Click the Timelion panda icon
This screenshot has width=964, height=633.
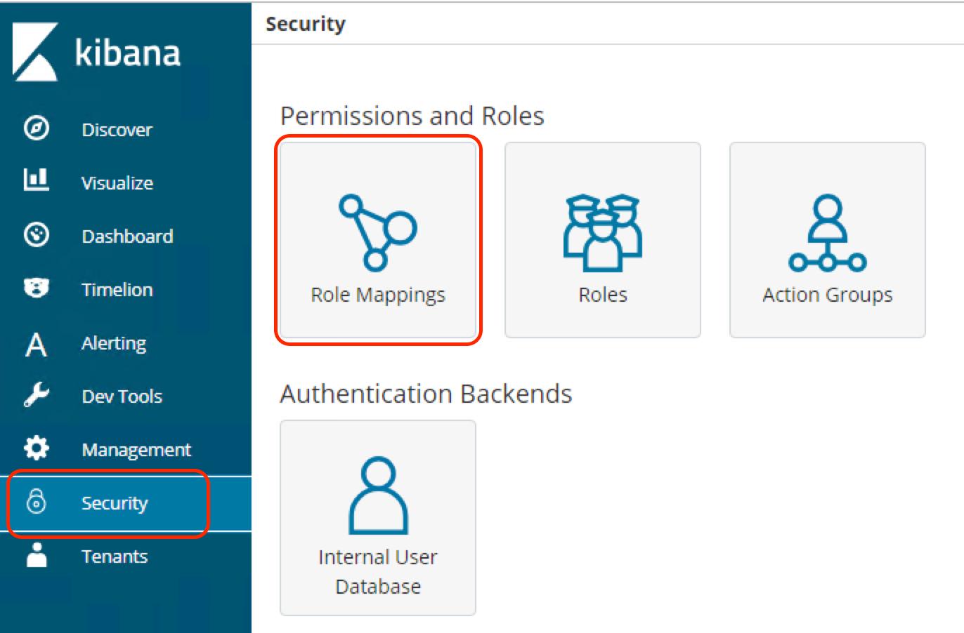[x=36, y=288]
